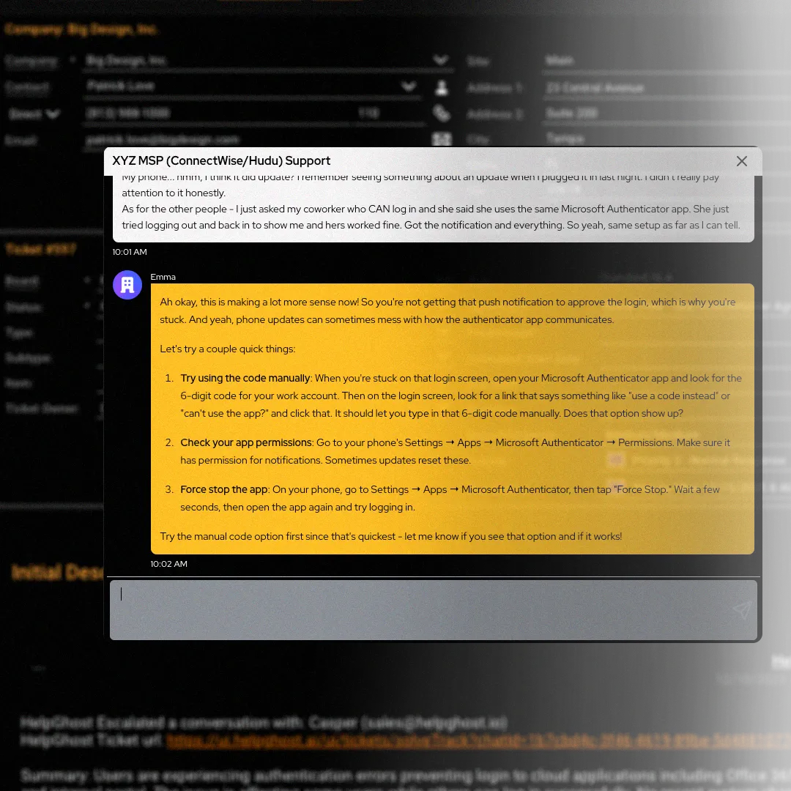Click the 10:01 AM timestamp
This screenshot has height=791, width=791.
pyautogui.click(x=130, y=252)
